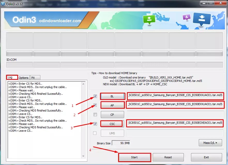Click the Exit button
Image resolution: width=228 pixels, height=165 pixels.
(206, 157)
